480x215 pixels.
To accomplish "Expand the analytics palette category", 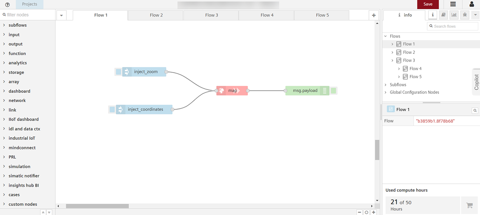I will coord(27,63).
